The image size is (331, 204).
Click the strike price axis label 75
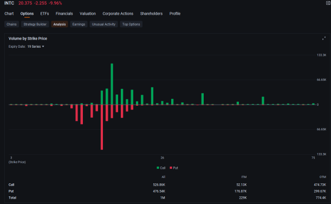(313, 158)
